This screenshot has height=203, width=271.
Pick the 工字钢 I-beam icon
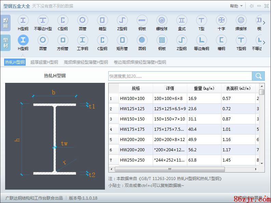click(x=82, y=42)
